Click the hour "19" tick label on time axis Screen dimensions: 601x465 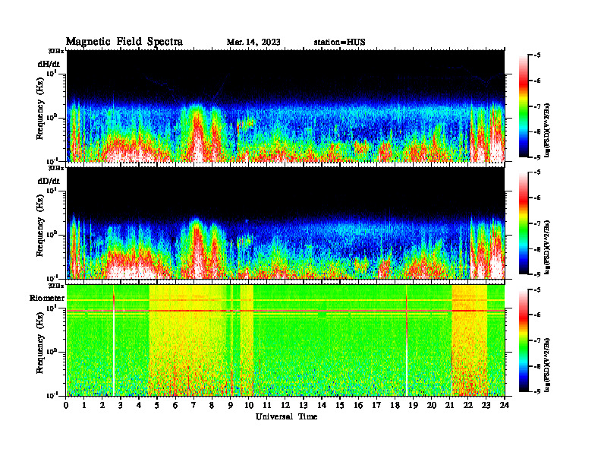tap(413, 405)
